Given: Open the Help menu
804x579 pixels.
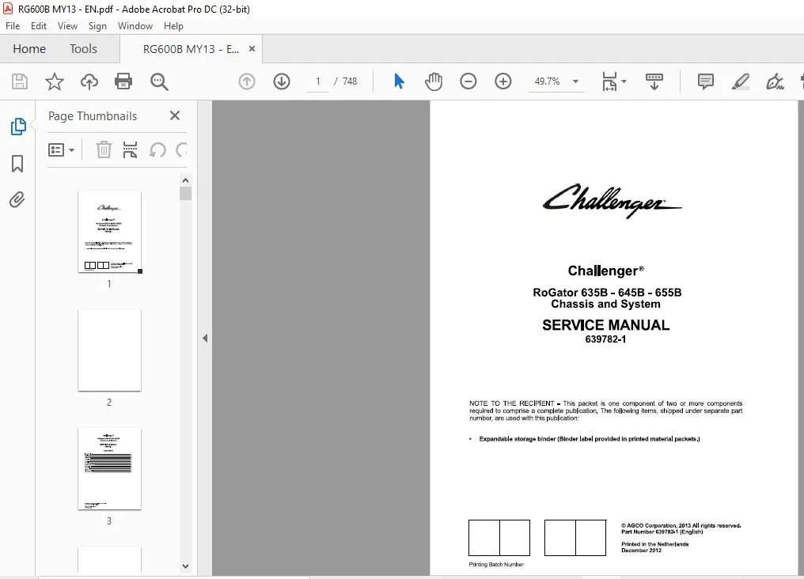Looking at the screenshot, I should click(173, 26).
